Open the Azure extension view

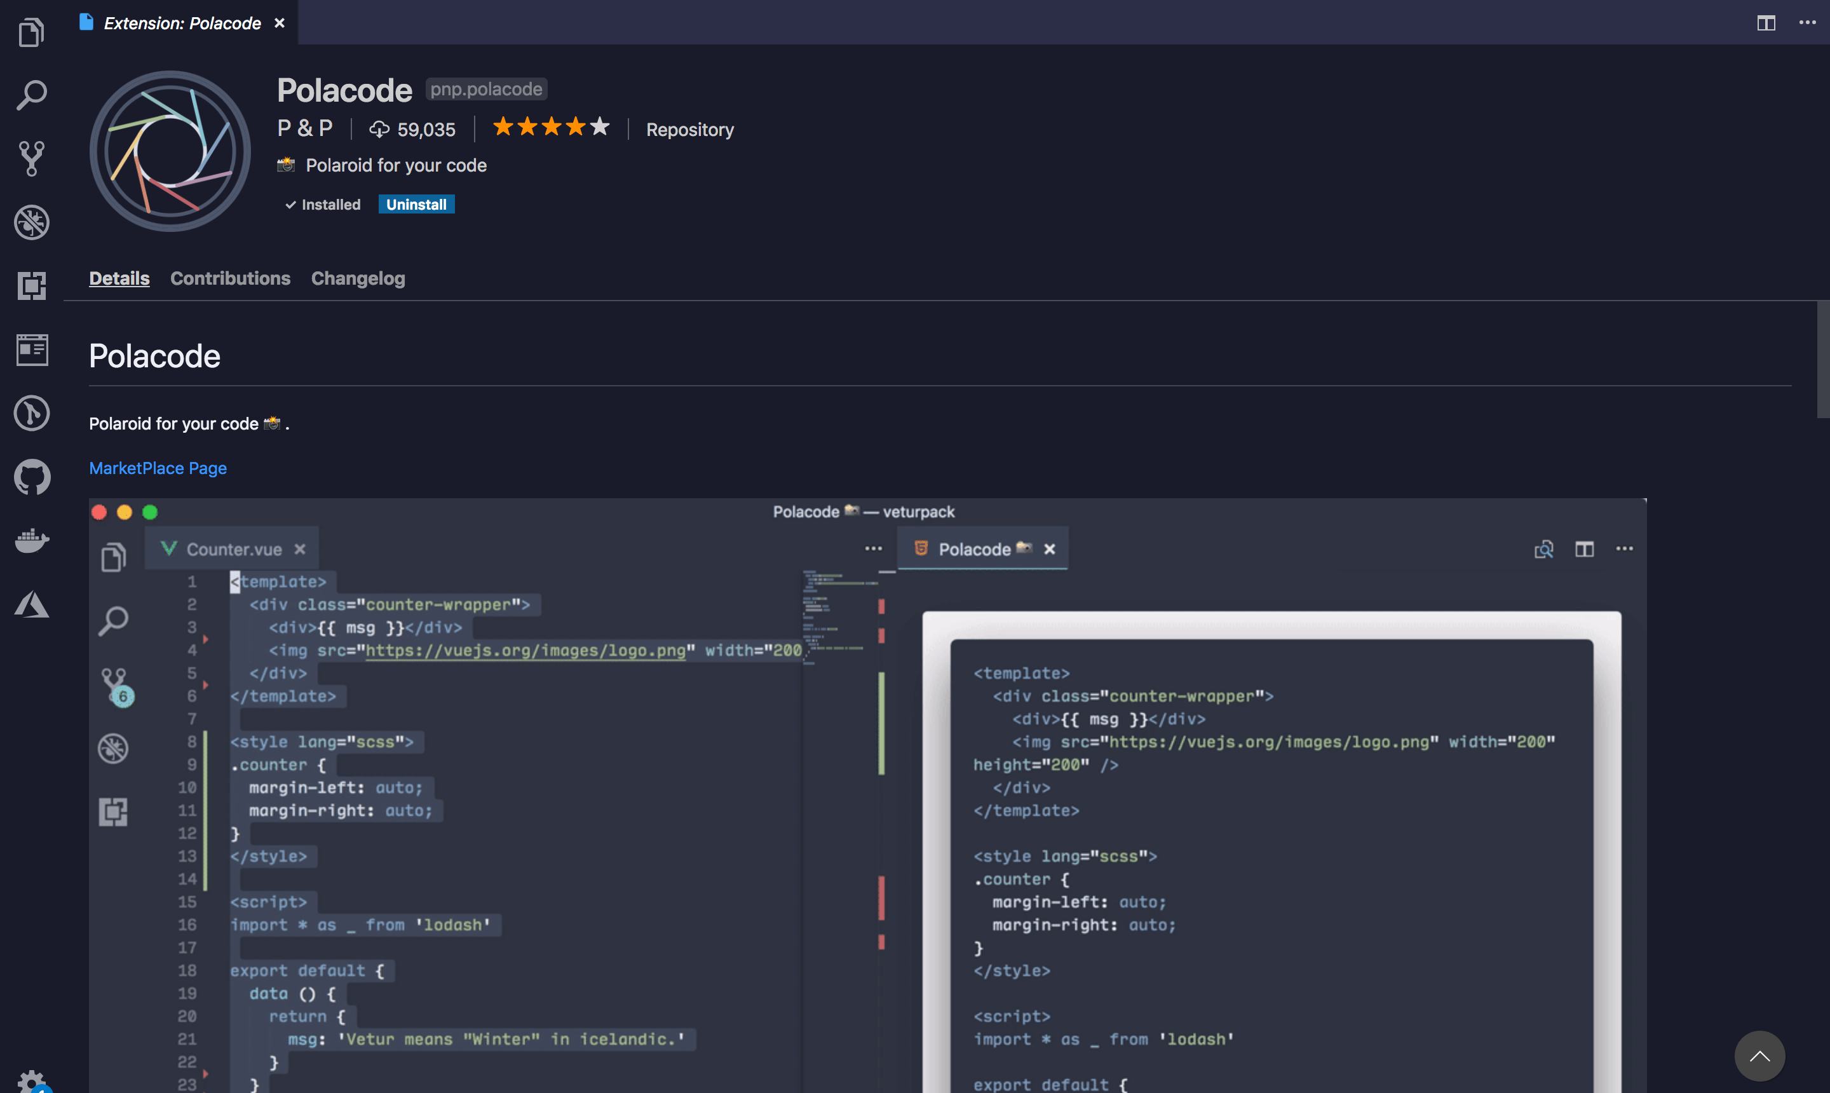pyautogui.click(x=30, y=605)
